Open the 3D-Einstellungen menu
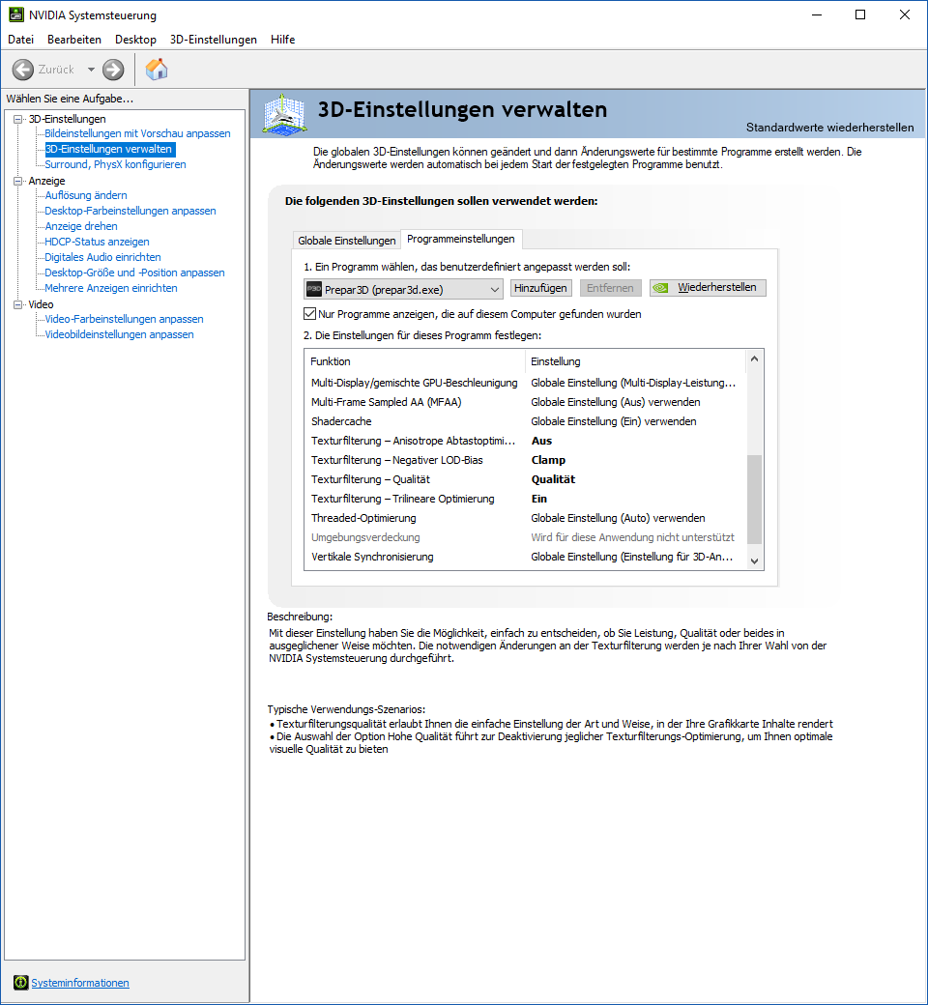Image resolution: width=928 pixels, height=1005 pixels. [x=214, y=39]
